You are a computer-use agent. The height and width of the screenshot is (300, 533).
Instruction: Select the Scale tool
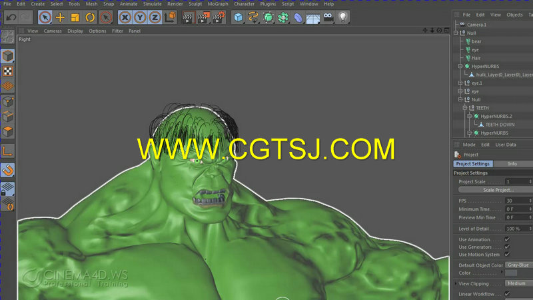[x=75, y=17]
